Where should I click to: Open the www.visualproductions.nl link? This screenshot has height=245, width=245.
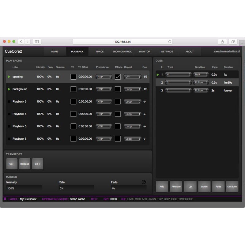tap(227, 51)
